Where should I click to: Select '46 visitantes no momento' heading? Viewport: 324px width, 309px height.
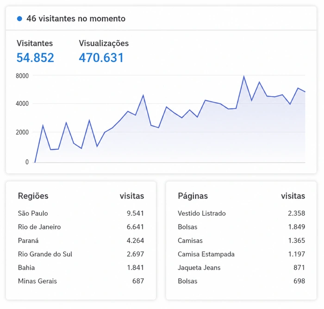point(76,18)
